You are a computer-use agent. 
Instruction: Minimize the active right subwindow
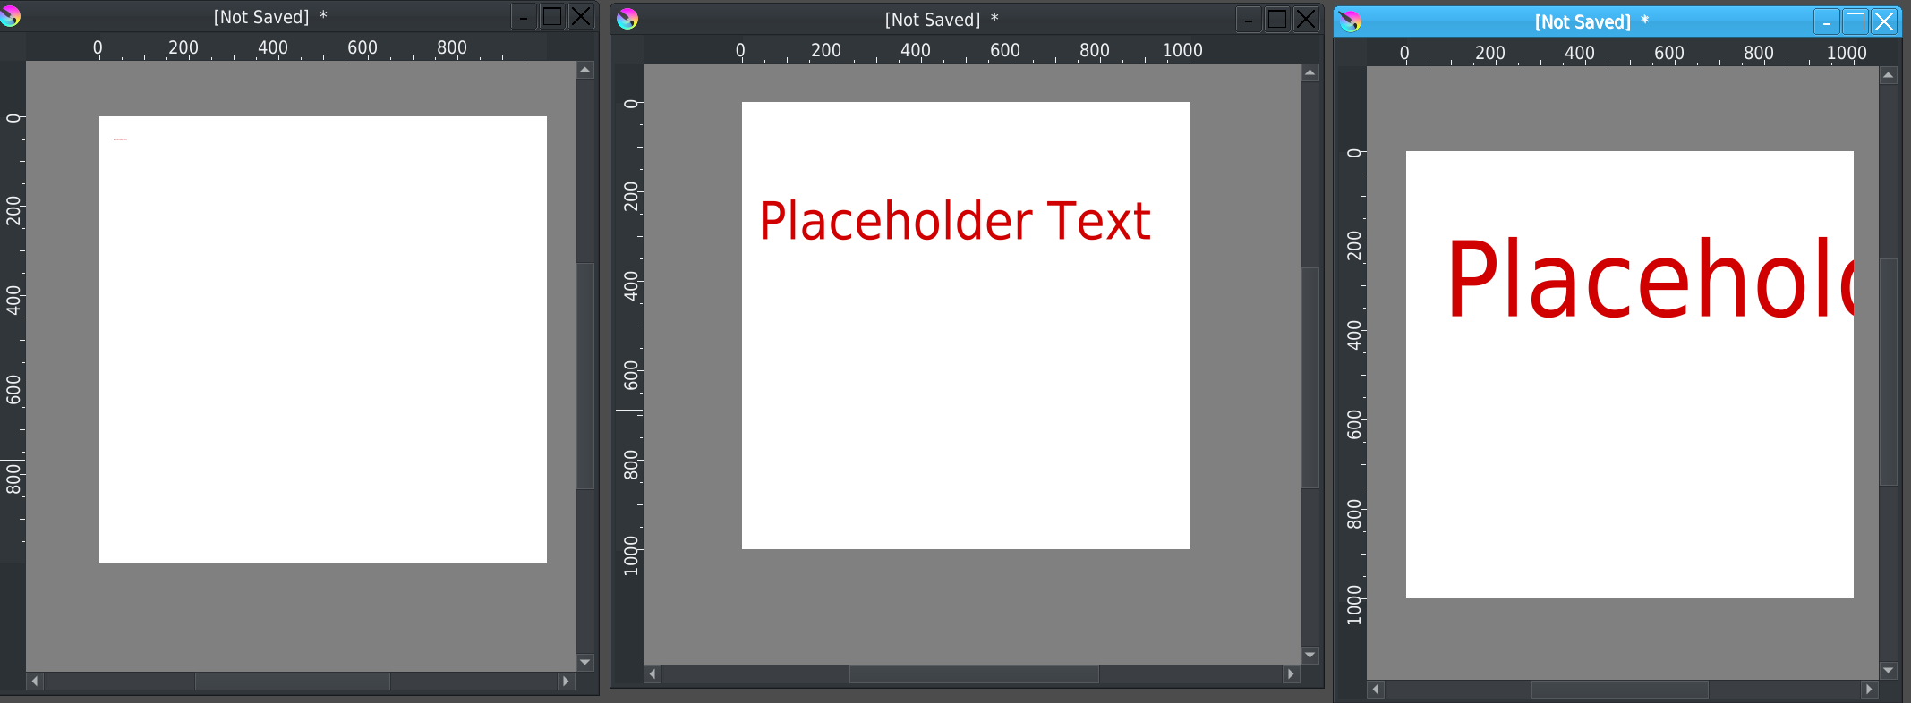pyautogui.click(x=1827, y=21)
